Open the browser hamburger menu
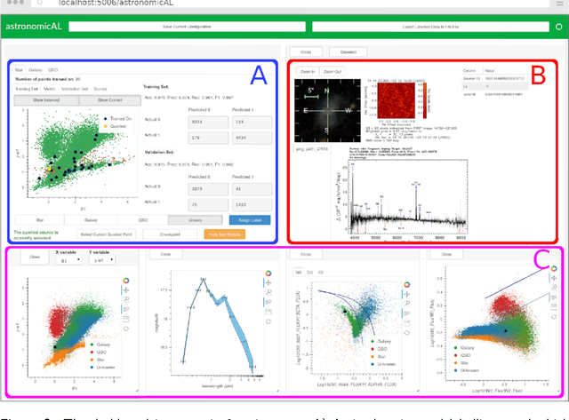Screen dimensions: 569x420 point(559,4)
